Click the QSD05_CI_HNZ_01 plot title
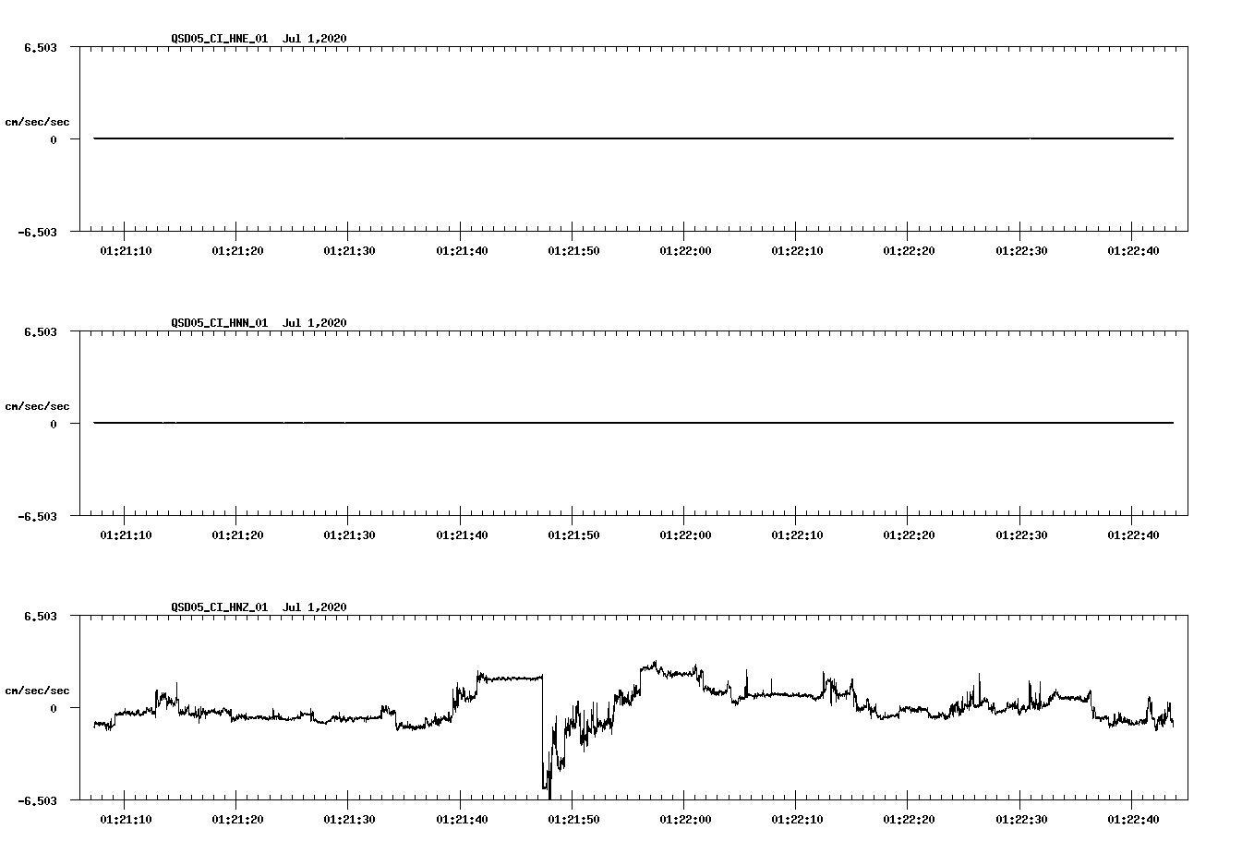The image size is (1254, 853). (259, 607)
